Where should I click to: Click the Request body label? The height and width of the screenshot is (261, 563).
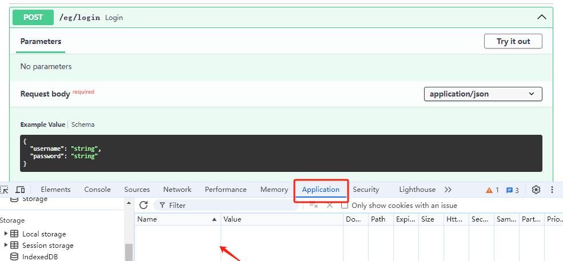pos(45,94)
